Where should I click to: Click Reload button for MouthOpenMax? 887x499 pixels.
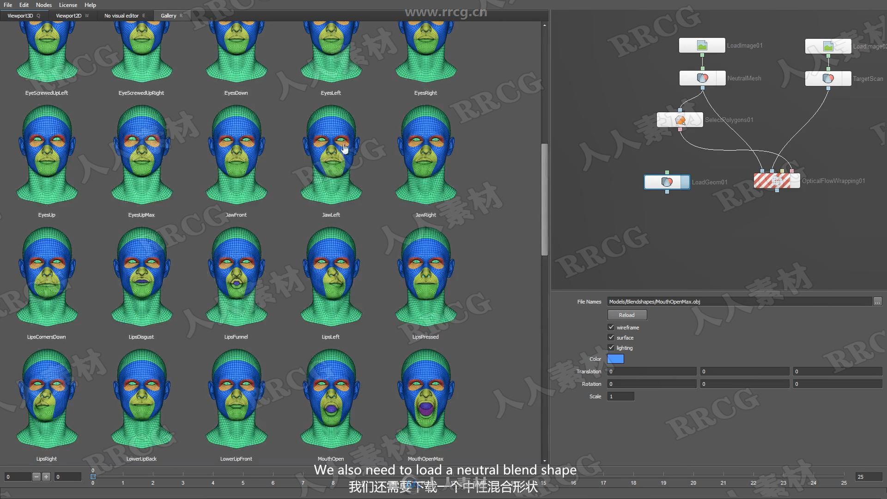pyautogui.click(x=626, y=314)
